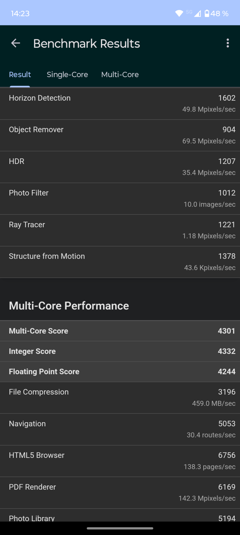Tap the Integer Score row
The width and height of the screenshot is (240, 535).
(x=120, y=351)
